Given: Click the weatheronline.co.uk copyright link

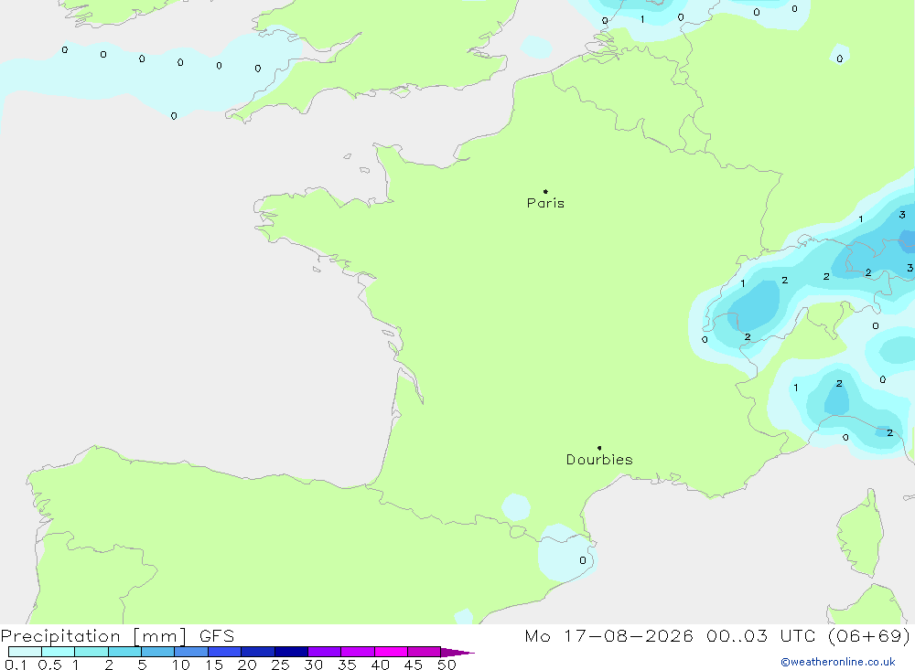Looking at the screenshot, I should coord(838,662).
